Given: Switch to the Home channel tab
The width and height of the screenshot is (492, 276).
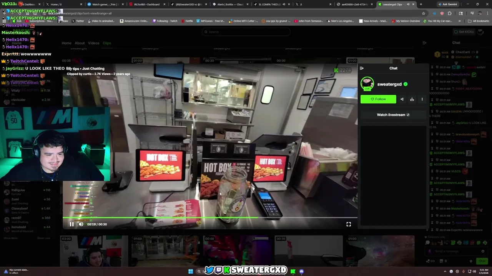Looking at the screenshot, I should click(x=66, y=43).
